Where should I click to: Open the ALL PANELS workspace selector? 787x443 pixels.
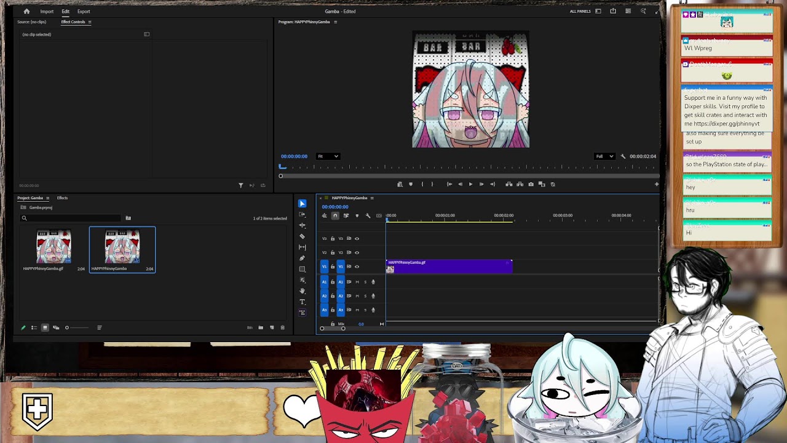tap(580, 11)
